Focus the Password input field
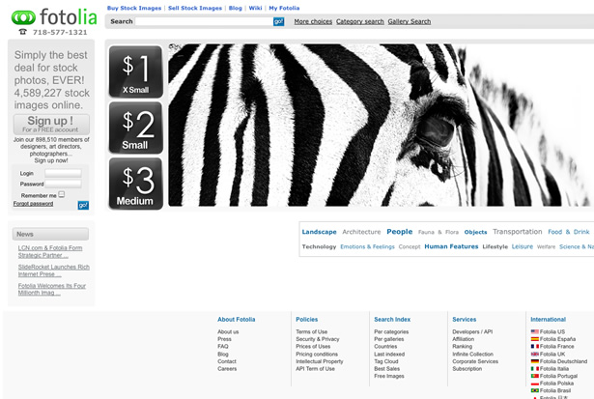The height and width of the screenshot is (399, 594). coord(63,184)
